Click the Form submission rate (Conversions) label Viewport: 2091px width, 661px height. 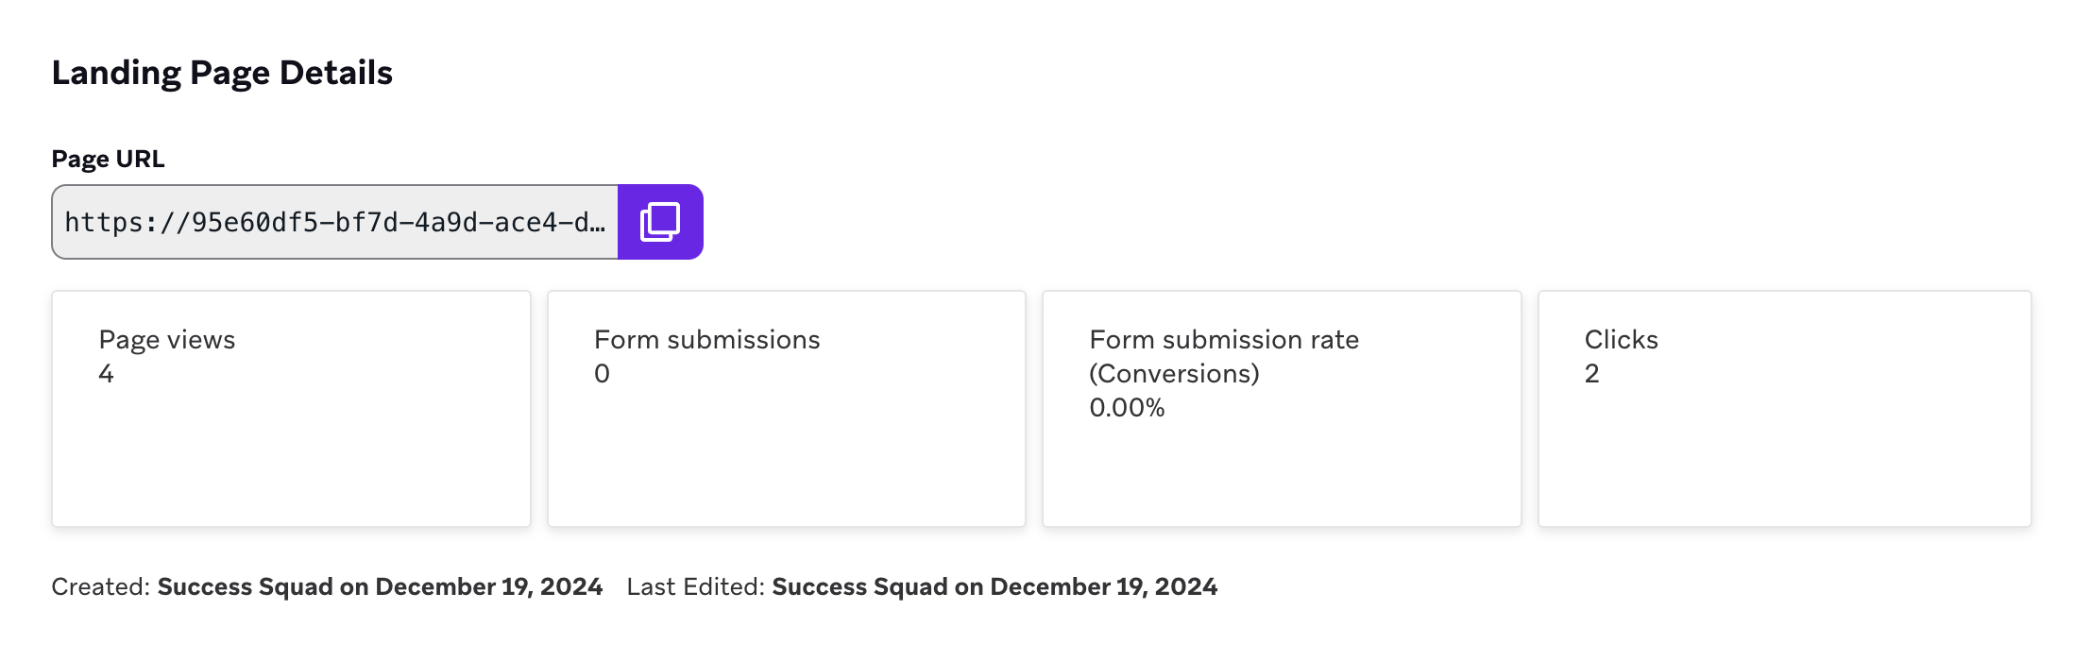coord(1224,356)
